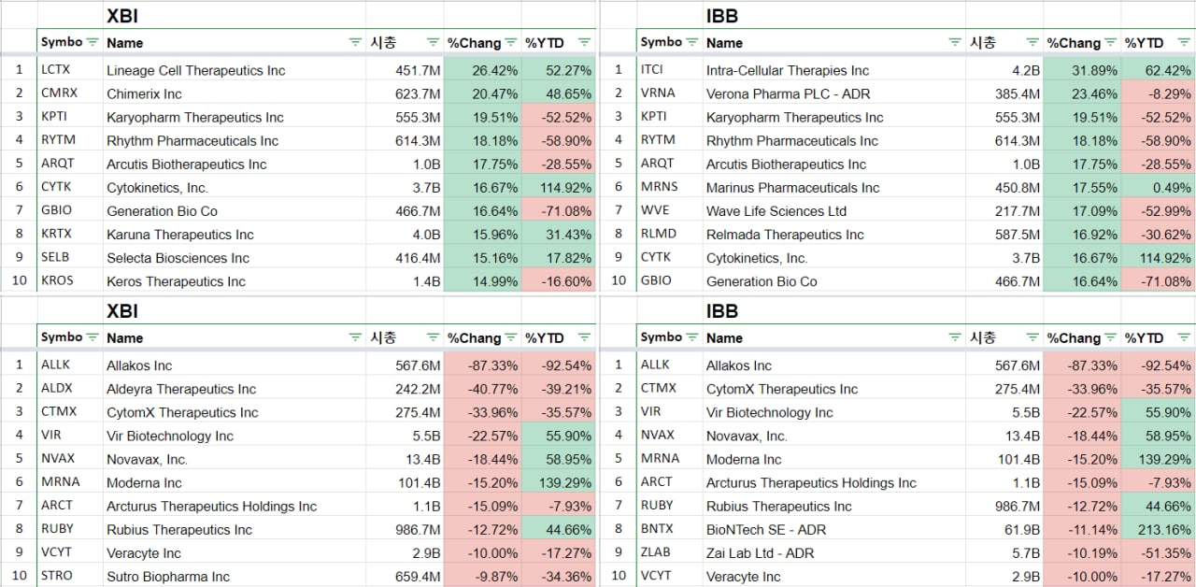Open %YTD filter in top XBI table
Viewport: 1196px width, 587px height.
584,42
